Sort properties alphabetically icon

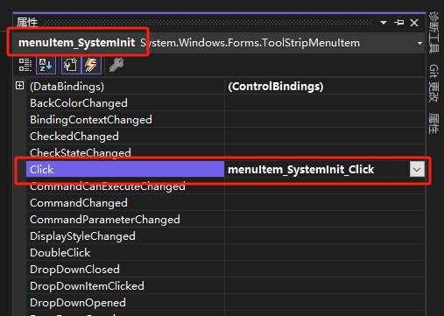pos(46,65)
